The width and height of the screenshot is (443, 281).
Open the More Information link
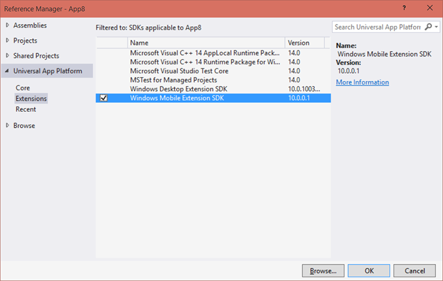pos(362,82)
